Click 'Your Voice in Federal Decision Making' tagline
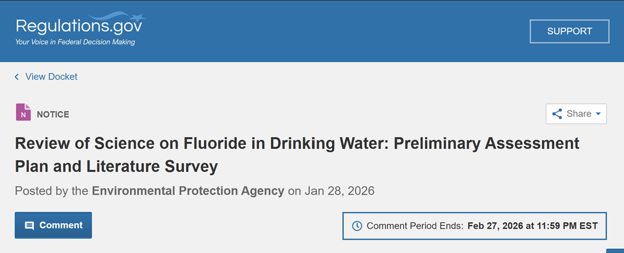Viewport: 624px width, 253px height. (75, 42)
